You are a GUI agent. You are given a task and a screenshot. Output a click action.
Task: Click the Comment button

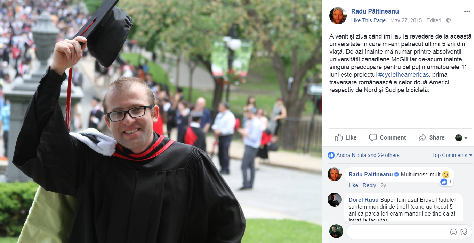[x=387, y=137]
